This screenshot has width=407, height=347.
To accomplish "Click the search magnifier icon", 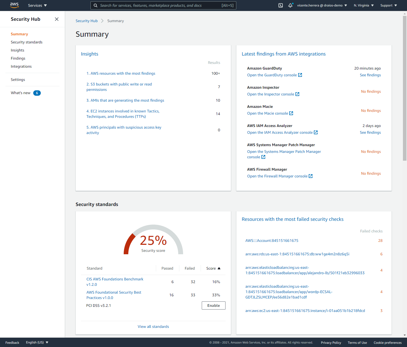I will point(96,5).
